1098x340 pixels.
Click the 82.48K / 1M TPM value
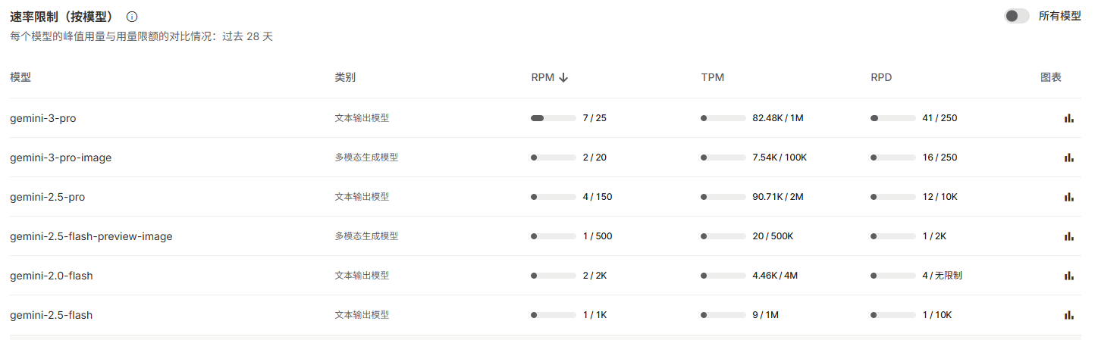pos(778,118)
